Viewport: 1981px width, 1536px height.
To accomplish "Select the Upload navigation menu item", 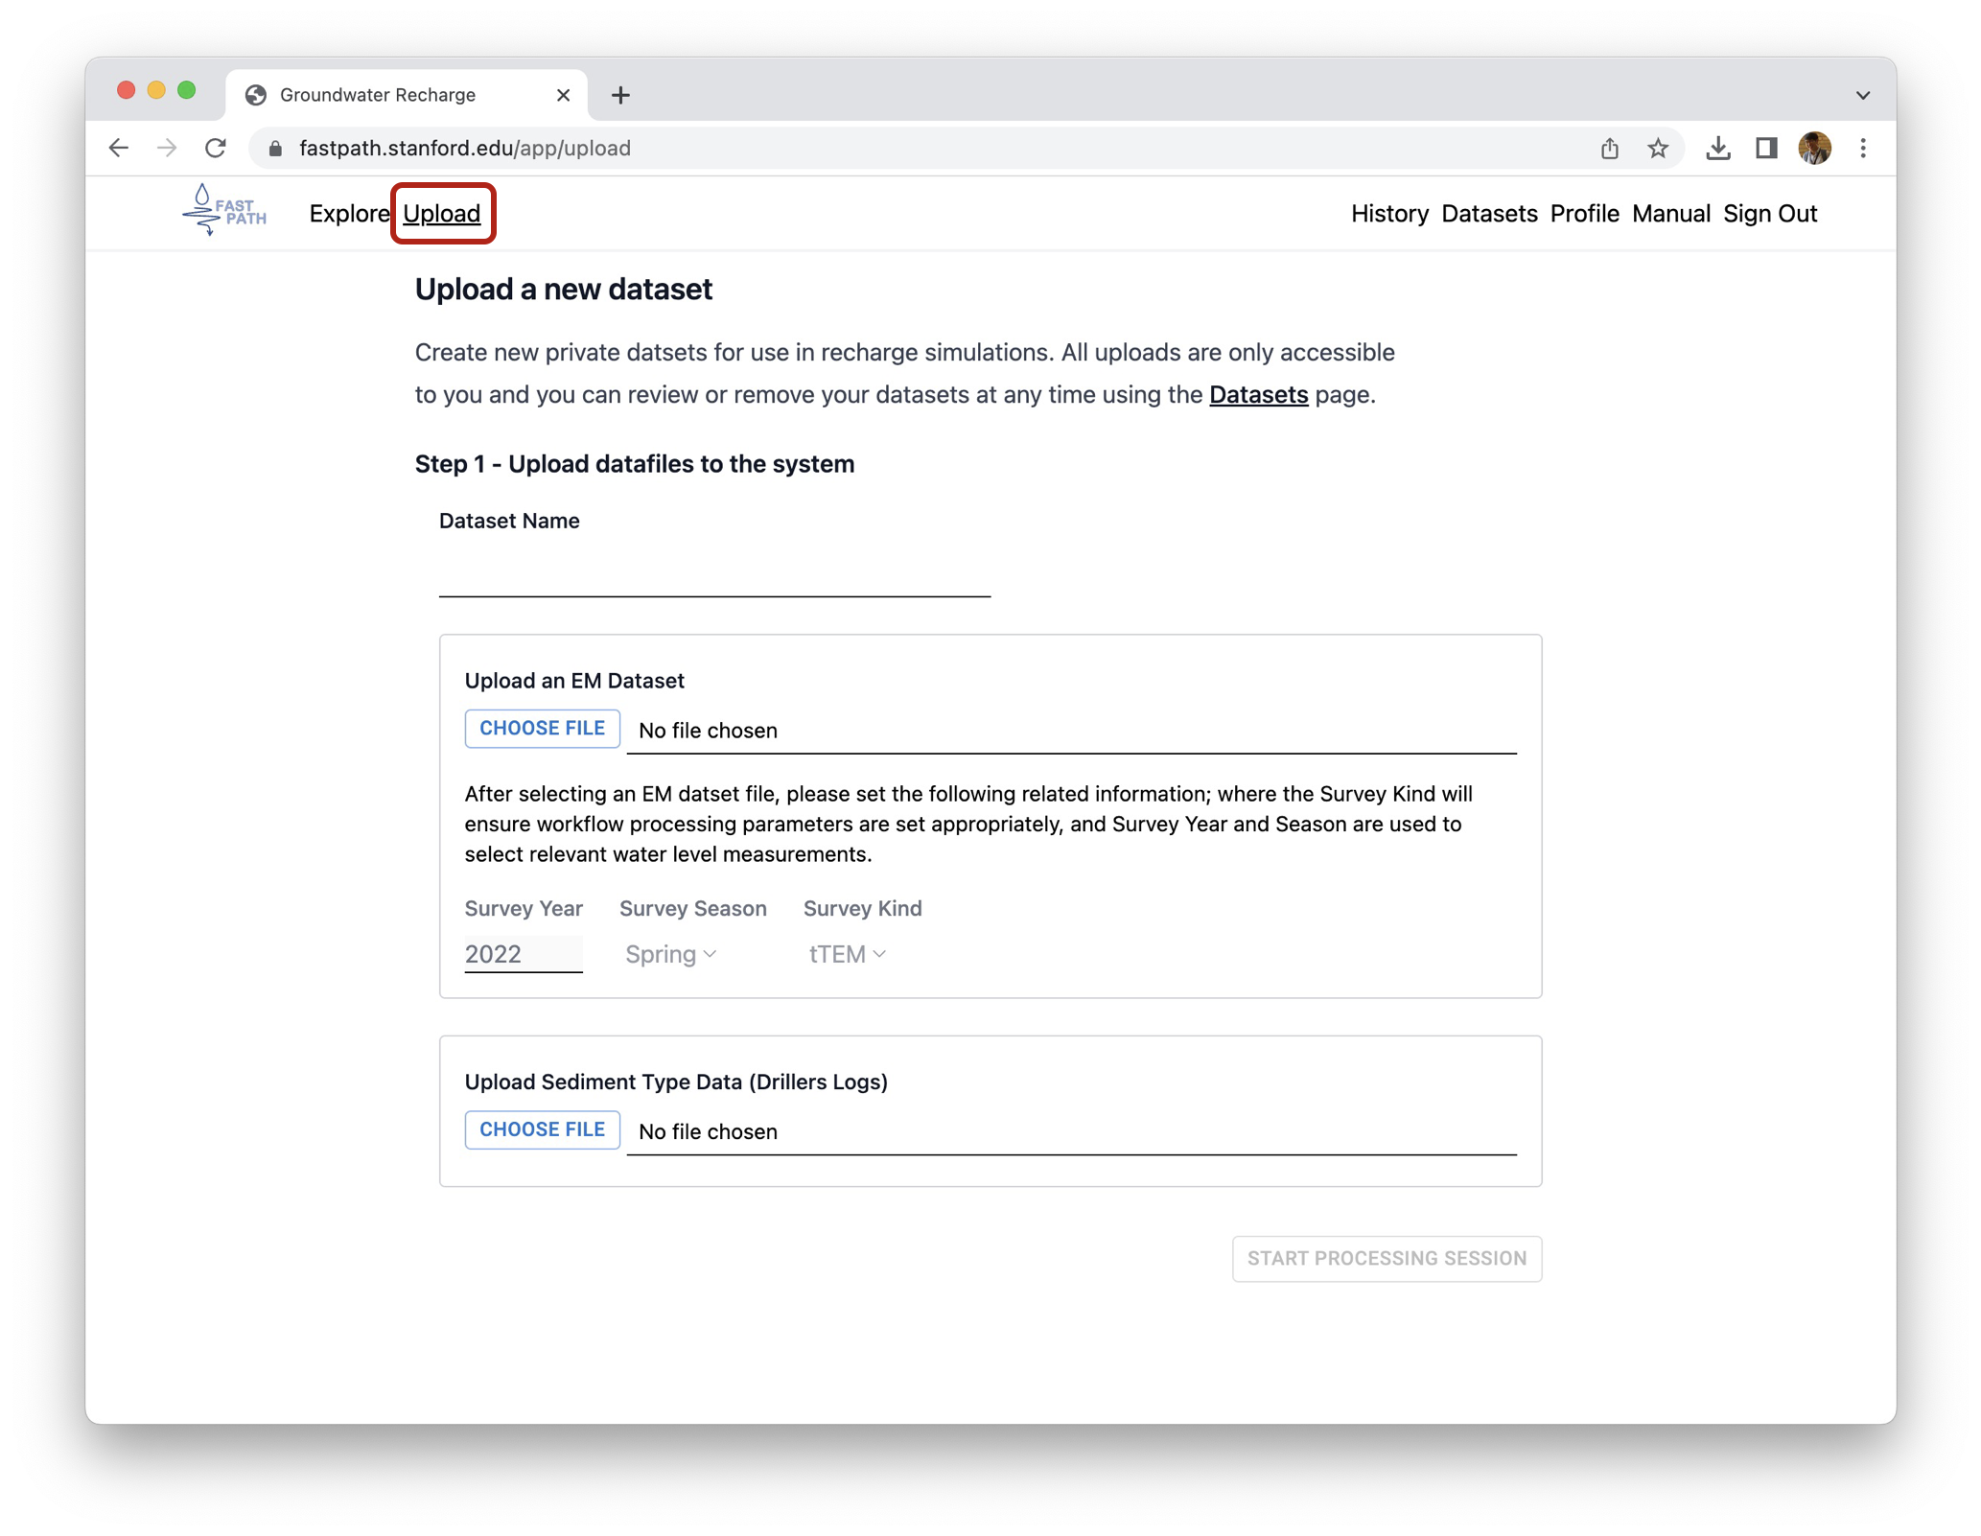I will click(442, 212).
